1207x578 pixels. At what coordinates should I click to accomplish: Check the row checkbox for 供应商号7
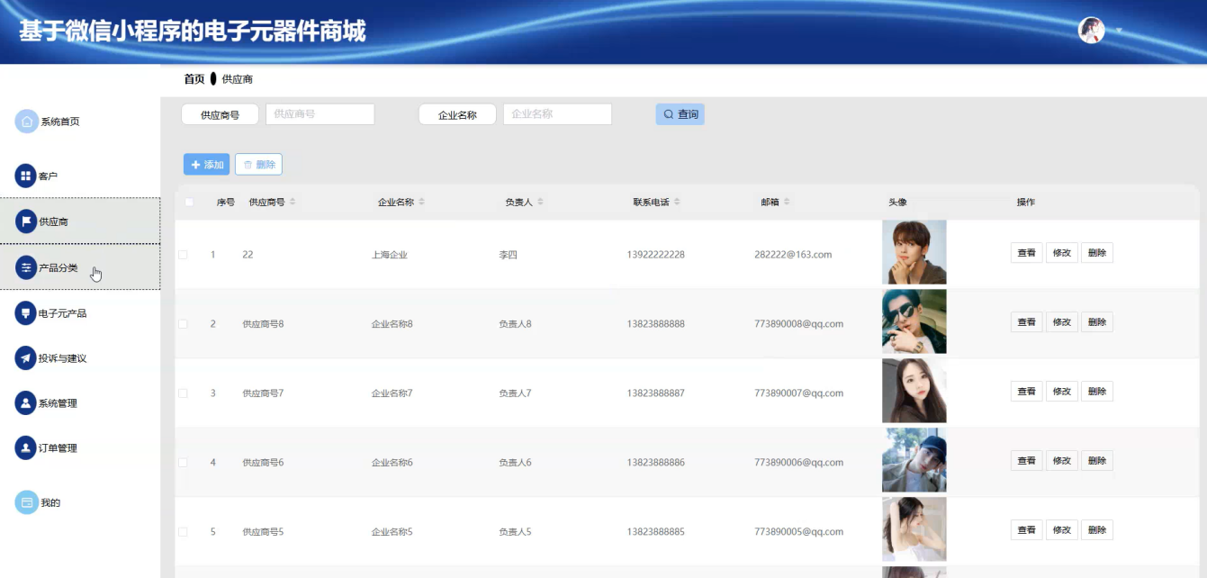point(183,393)
